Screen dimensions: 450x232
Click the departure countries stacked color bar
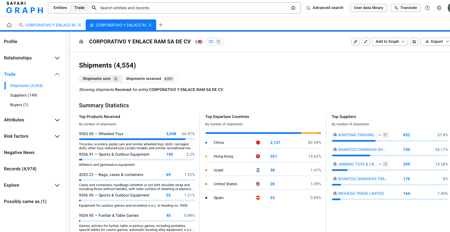pyautogui.click(x=263, y=133)
